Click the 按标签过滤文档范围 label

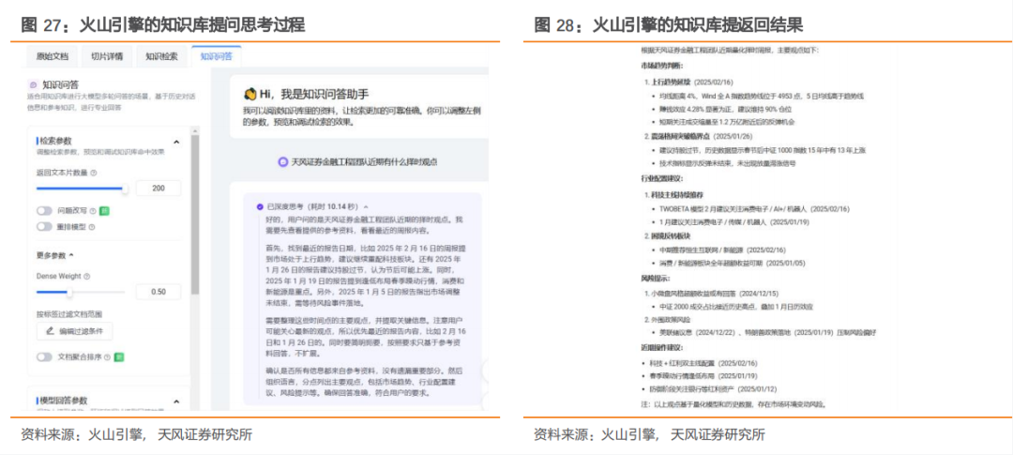point(69,314)
